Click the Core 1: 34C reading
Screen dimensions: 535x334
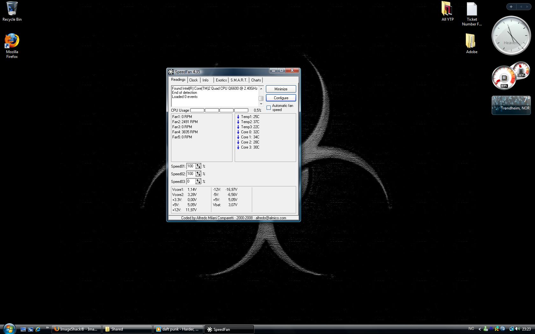click(250, 137)
